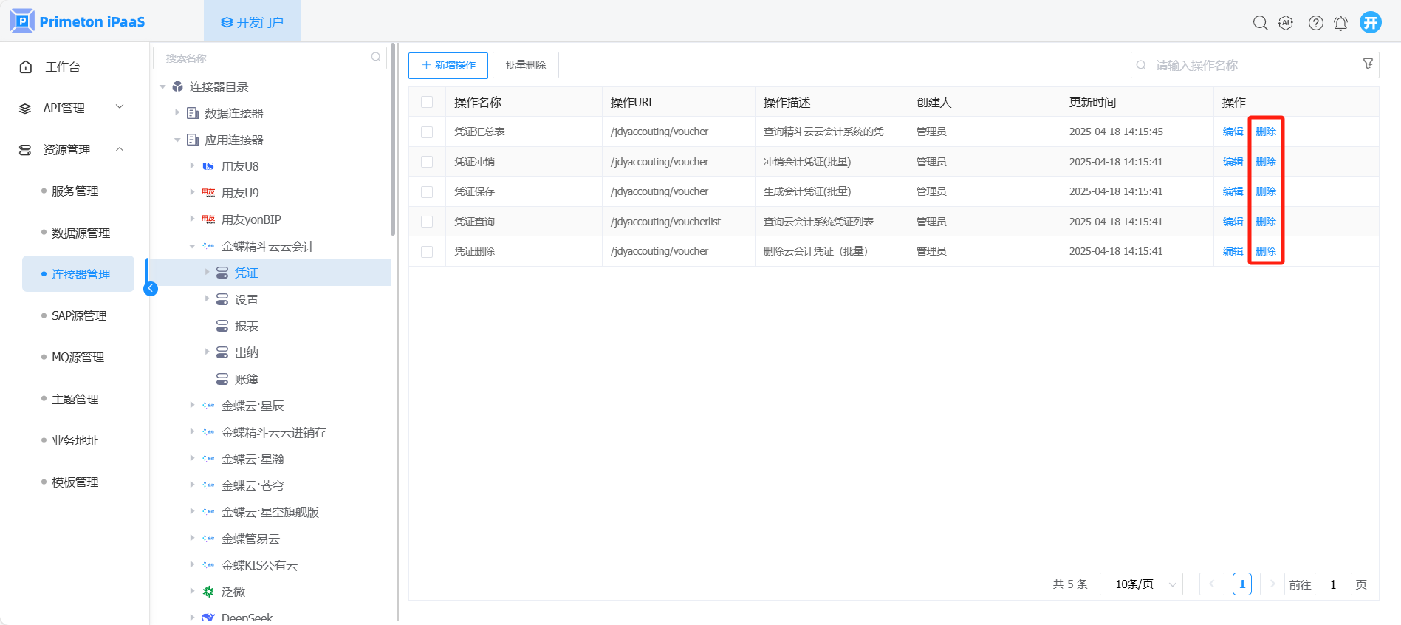The image size is (1401, 625).
Task: Open notifications bell icon
Action: tap(1340, 24)
